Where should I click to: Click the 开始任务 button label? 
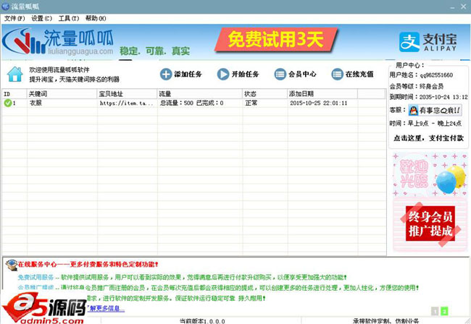(245, 74)
